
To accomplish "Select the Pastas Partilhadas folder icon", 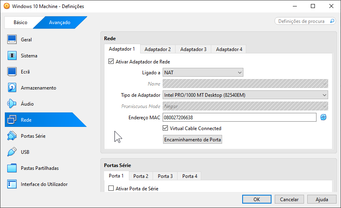I will [x=12, y=168].
